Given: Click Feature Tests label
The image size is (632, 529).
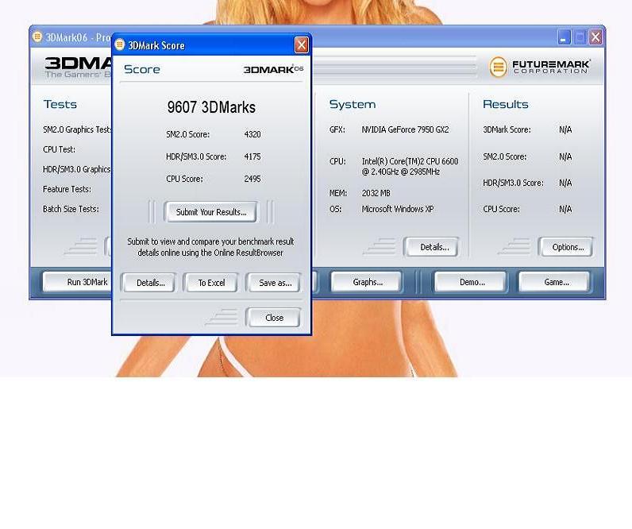Looking at the screenshot, I should tap(67, 189).
